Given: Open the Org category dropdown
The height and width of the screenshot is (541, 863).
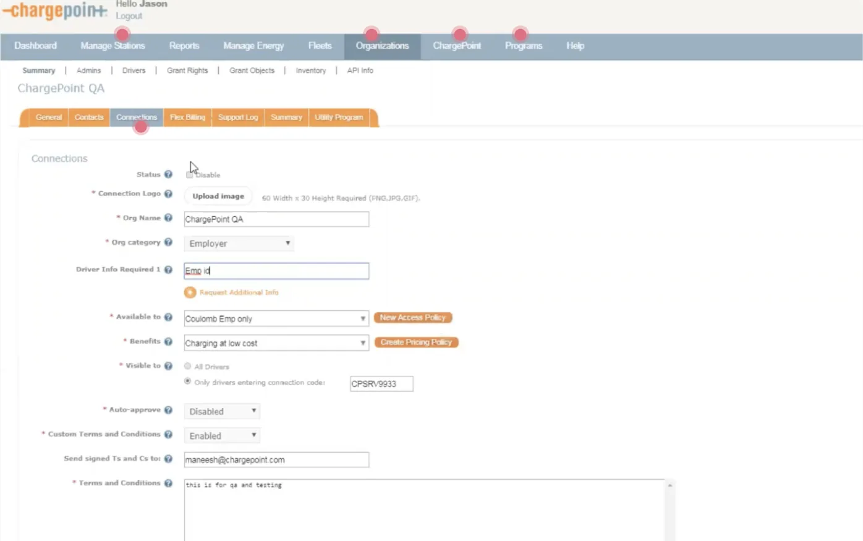Looking at the screenshot, I should pos(239,244).
